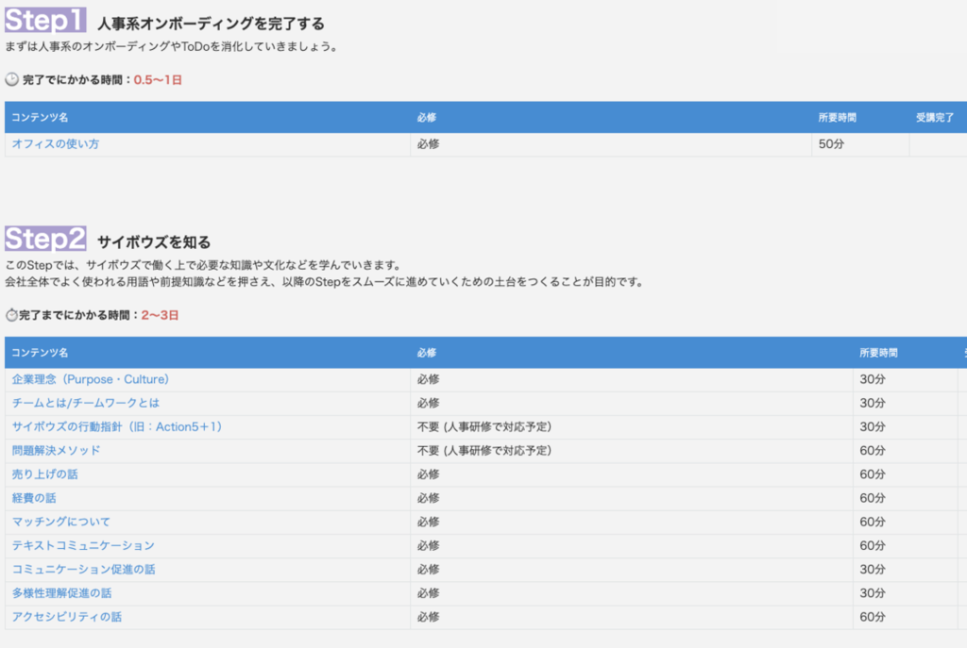Open the オフィスの使い方 link

(x=56, y=144)
